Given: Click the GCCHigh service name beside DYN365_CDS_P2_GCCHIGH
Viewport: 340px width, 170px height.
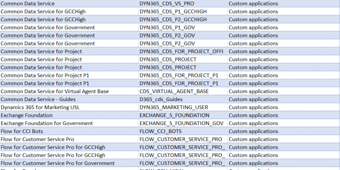Looking at the screenshot, I should [x=69, y=19].
